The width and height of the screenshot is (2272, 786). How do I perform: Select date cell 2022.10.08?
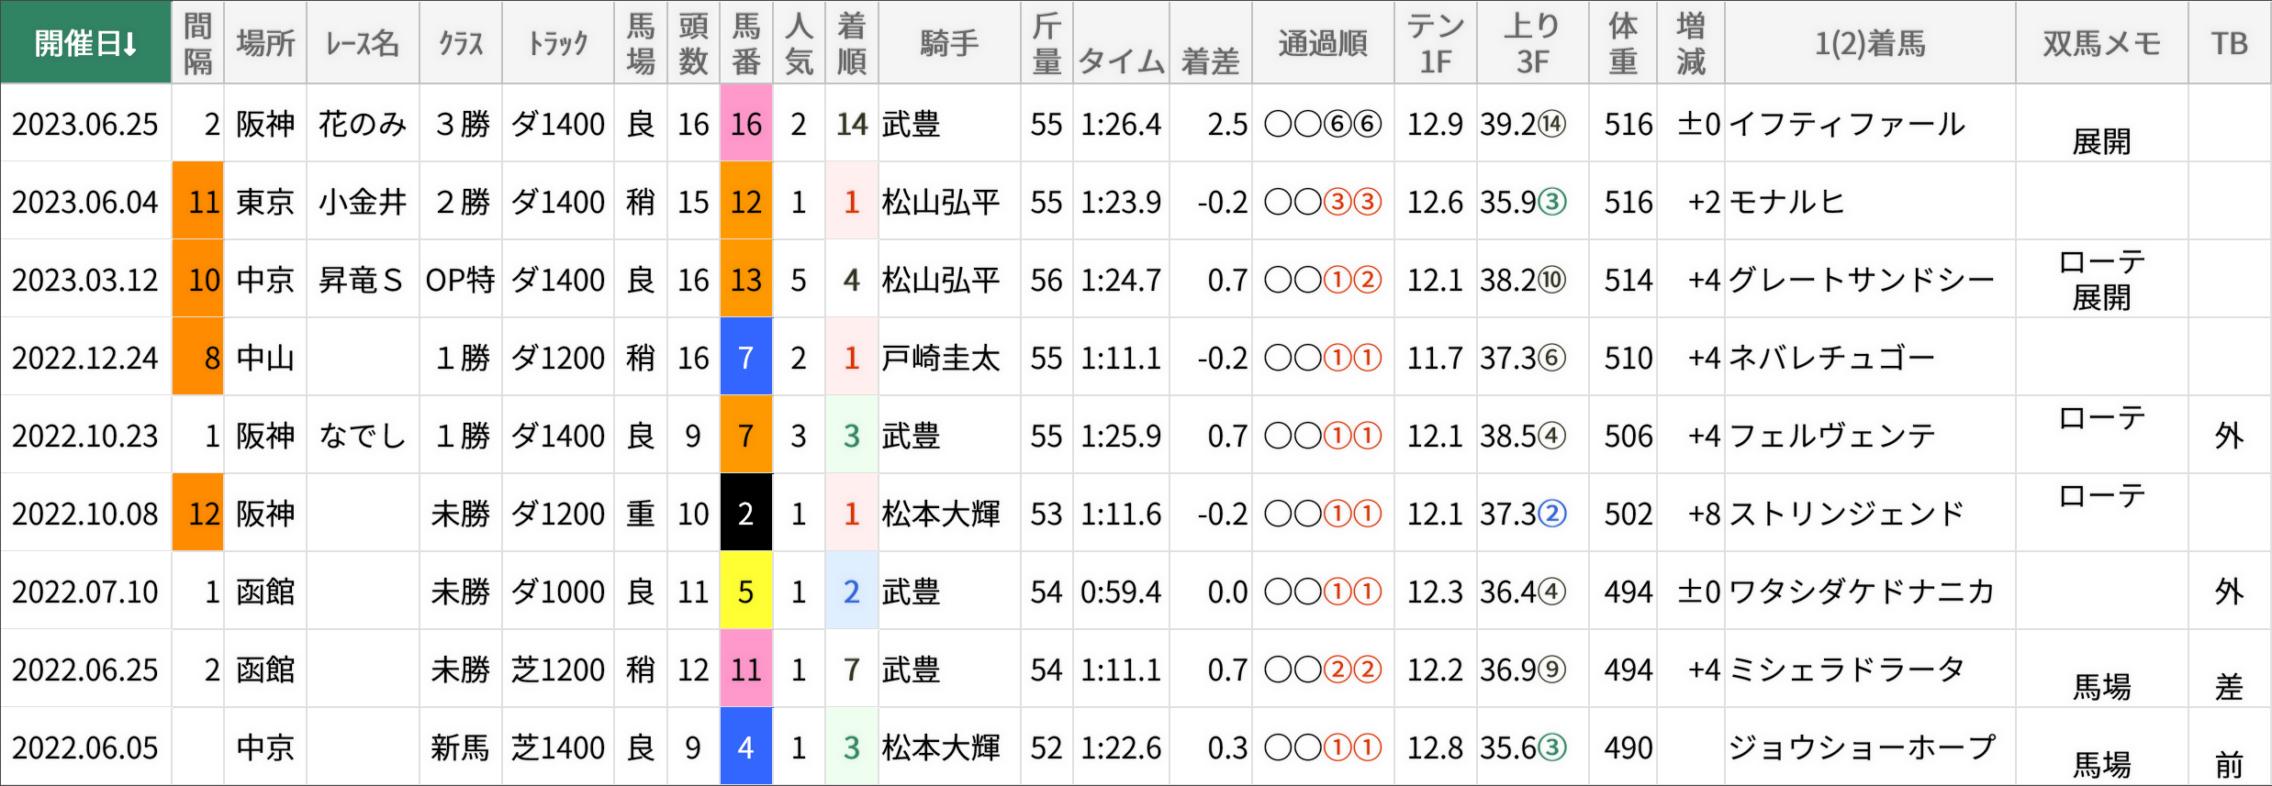(x=85, y=514)
